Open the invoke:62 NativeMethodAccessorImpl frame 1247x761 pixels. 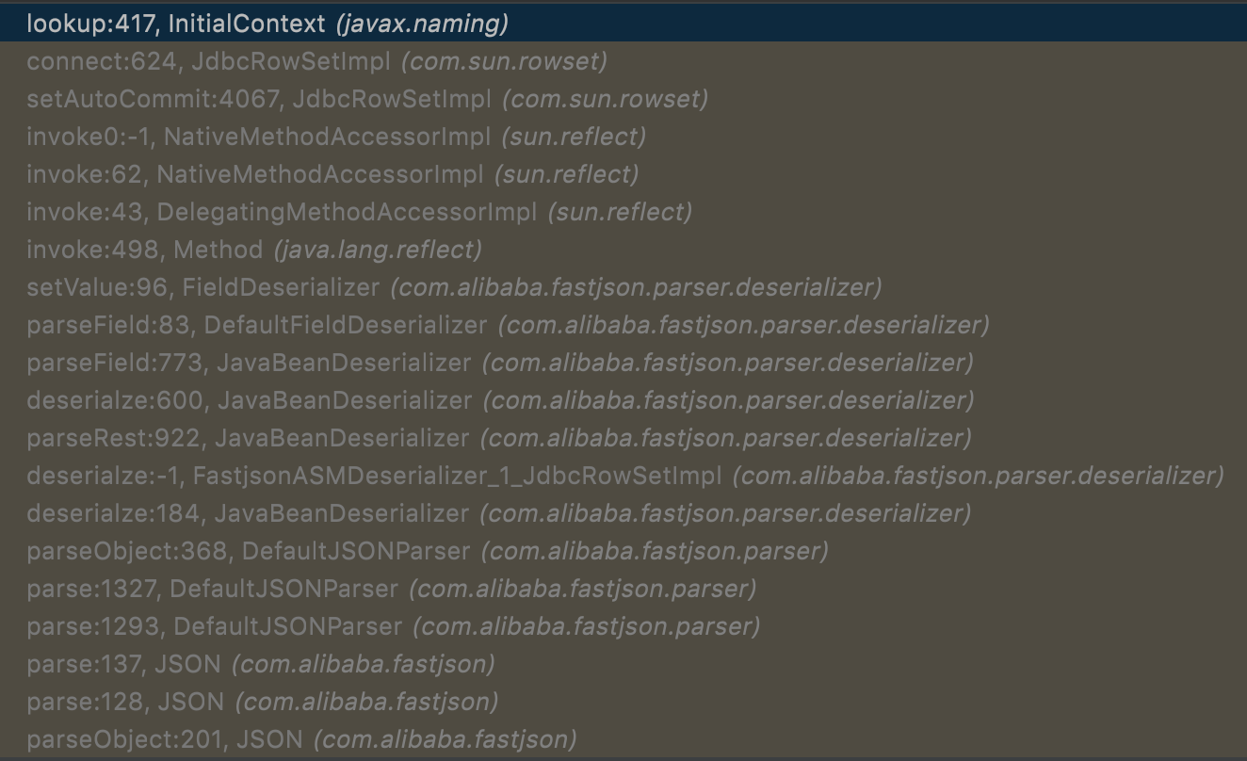coord(332,174)
